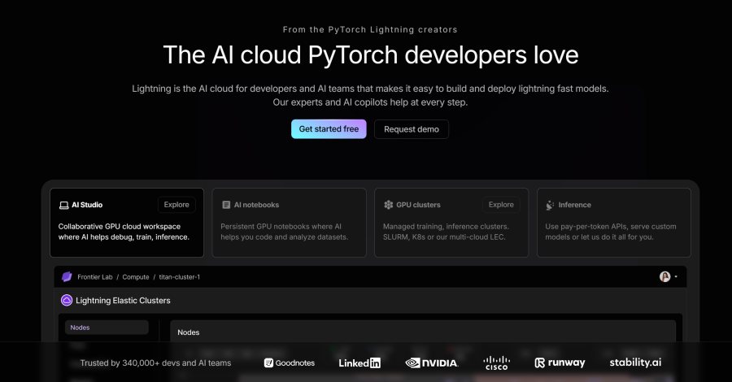Click the AI Studio laptop icon

(64, 206)
